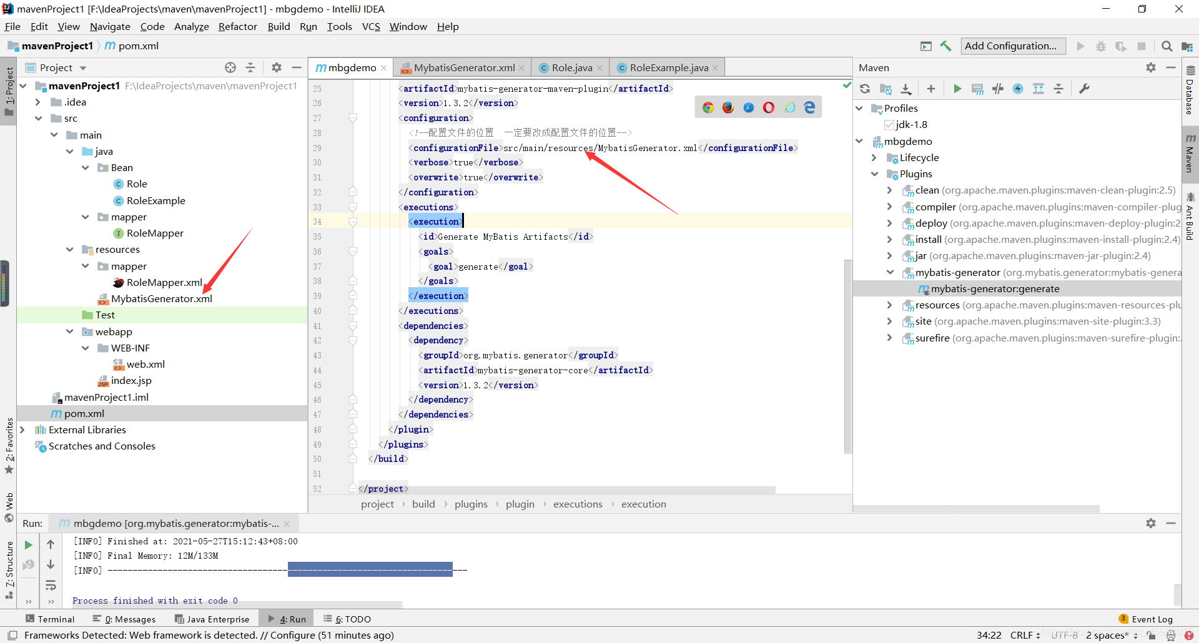The width and height of the screenshot is (1199, 643).
Task: Click Add Configuration button
Action: click(1012, 46)
